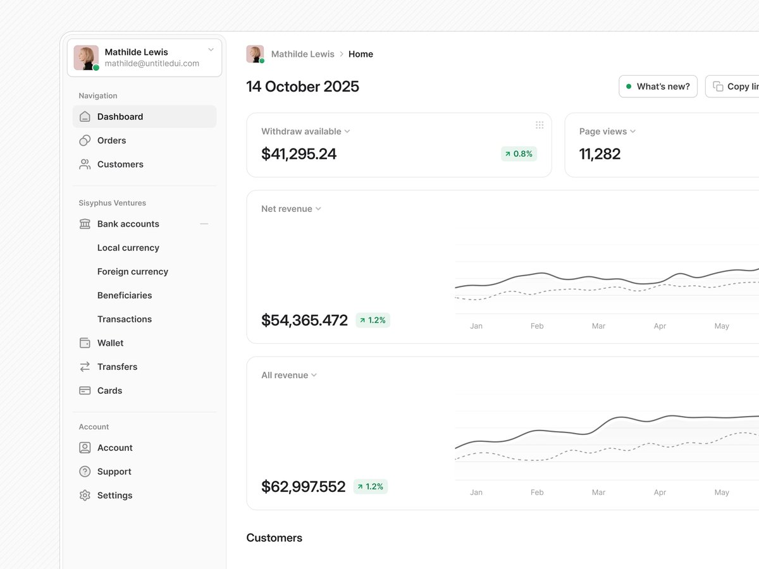
Task: Click the $54,365.472 net revenue value
Action: click(304, 321)
